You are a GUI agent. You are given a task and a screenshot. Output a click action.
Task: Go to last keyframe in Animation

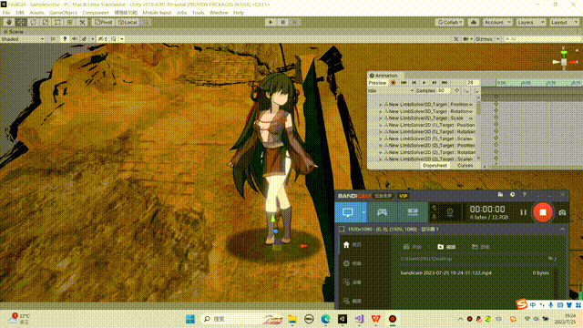click(x=445, y=83)
